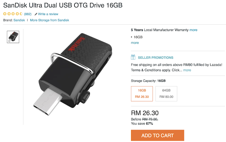226x142 pixels.
Task: Choose the 64GB RM 80.00 option
Action: [x=166, y=94]
